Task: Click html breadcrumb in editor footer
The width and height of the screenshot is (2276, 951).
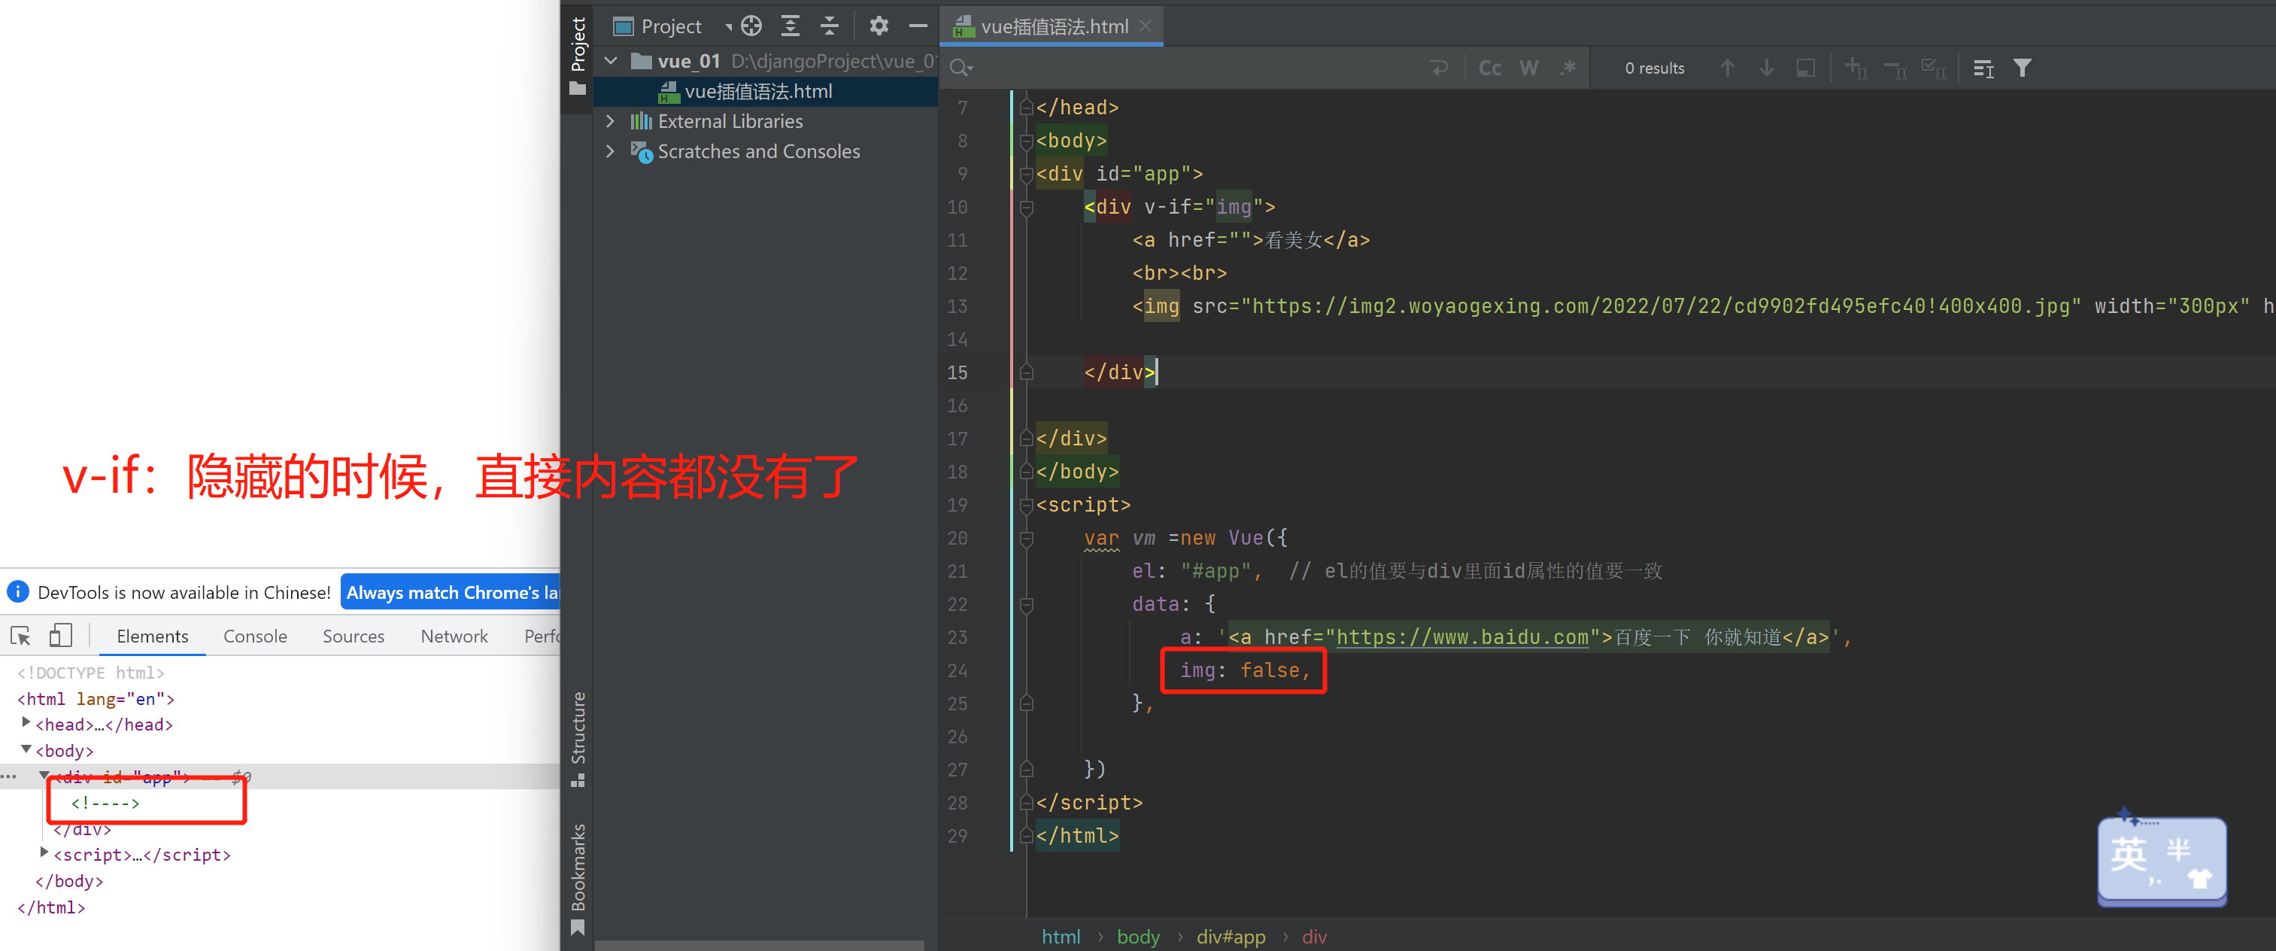Action: [1061, 937]
